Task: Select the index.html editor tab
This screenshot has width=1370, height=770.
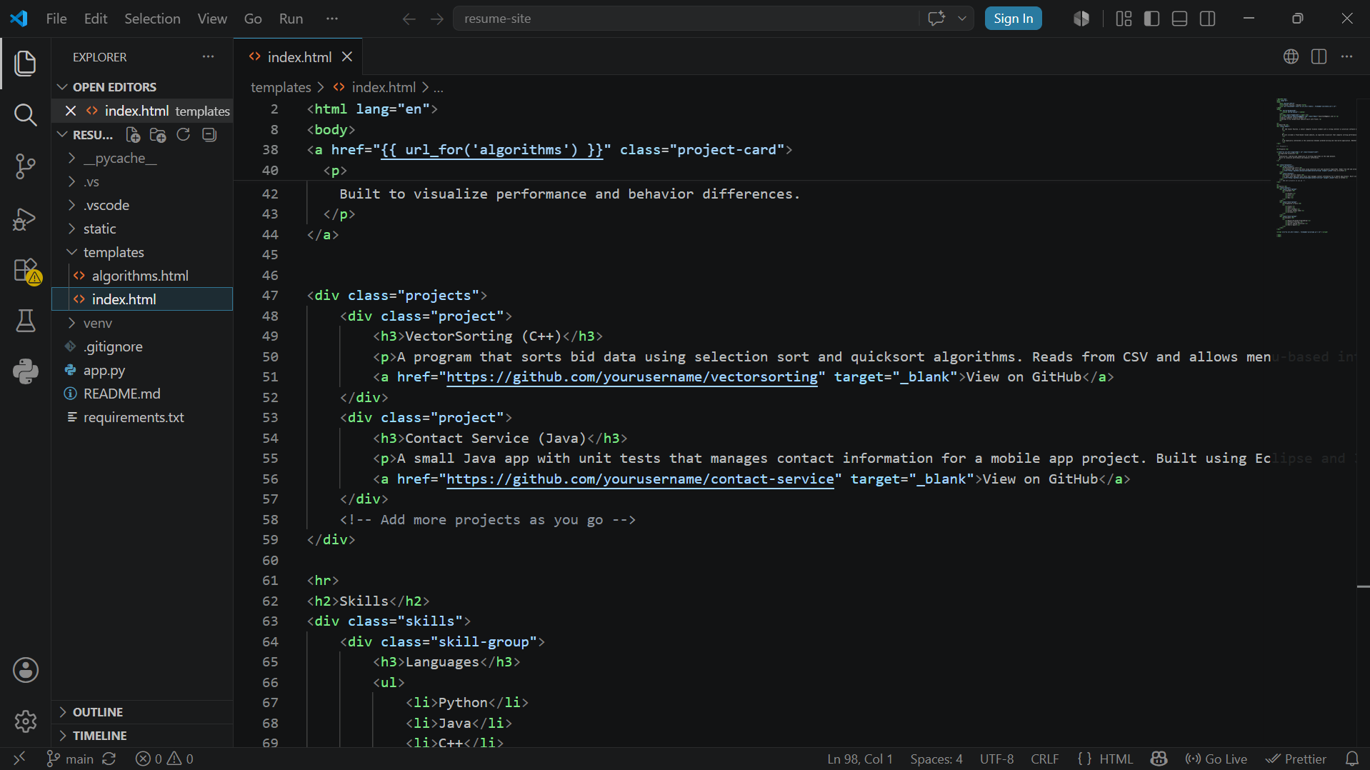Action: 299,57
